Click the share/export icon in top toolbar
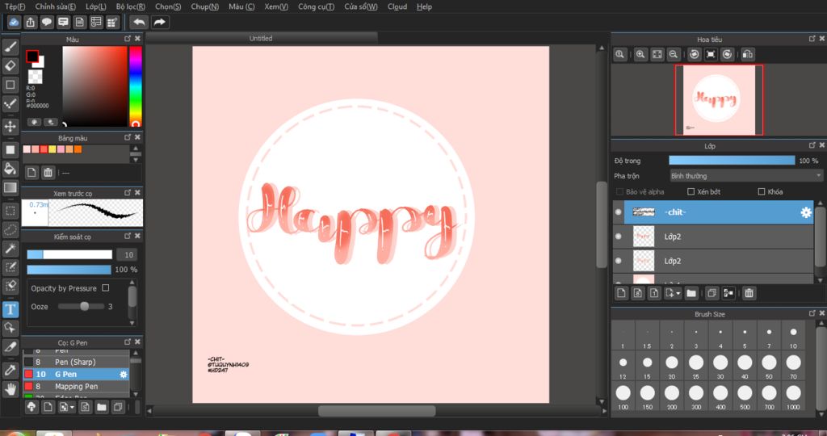Image resolution: width=827 pixels, height=436 pixels. coord(30,22)
